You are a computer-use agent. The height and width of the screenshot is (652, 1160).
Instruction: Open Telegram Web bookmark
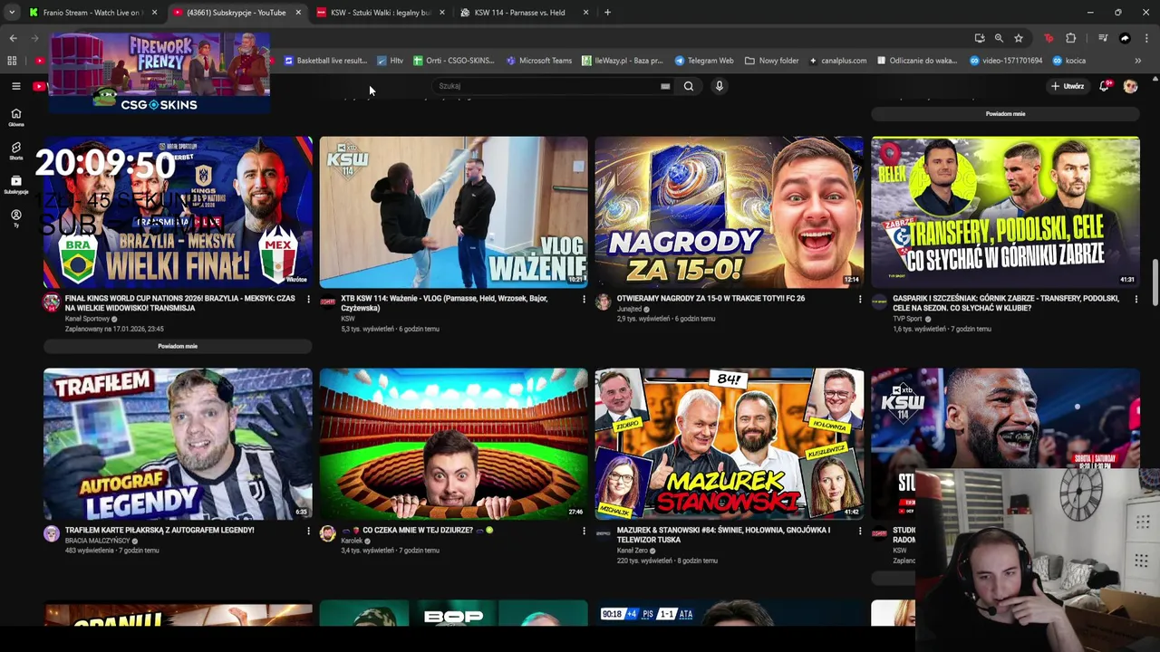click(x=704, y=61)
